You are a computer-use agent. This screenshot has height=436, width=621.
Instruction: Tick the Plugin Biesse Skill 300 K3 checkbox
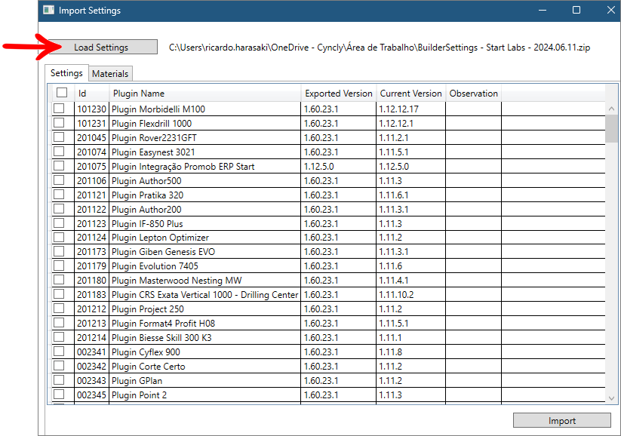point(59,336)
